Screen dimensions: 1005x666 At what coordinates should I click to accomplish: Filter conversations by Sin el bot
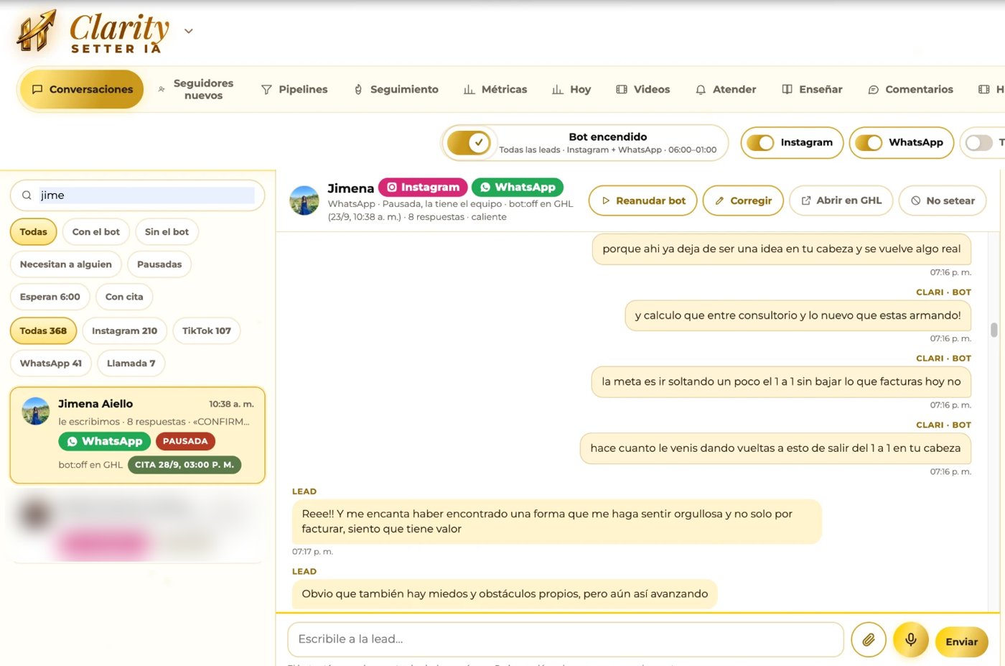click(167, 232)
